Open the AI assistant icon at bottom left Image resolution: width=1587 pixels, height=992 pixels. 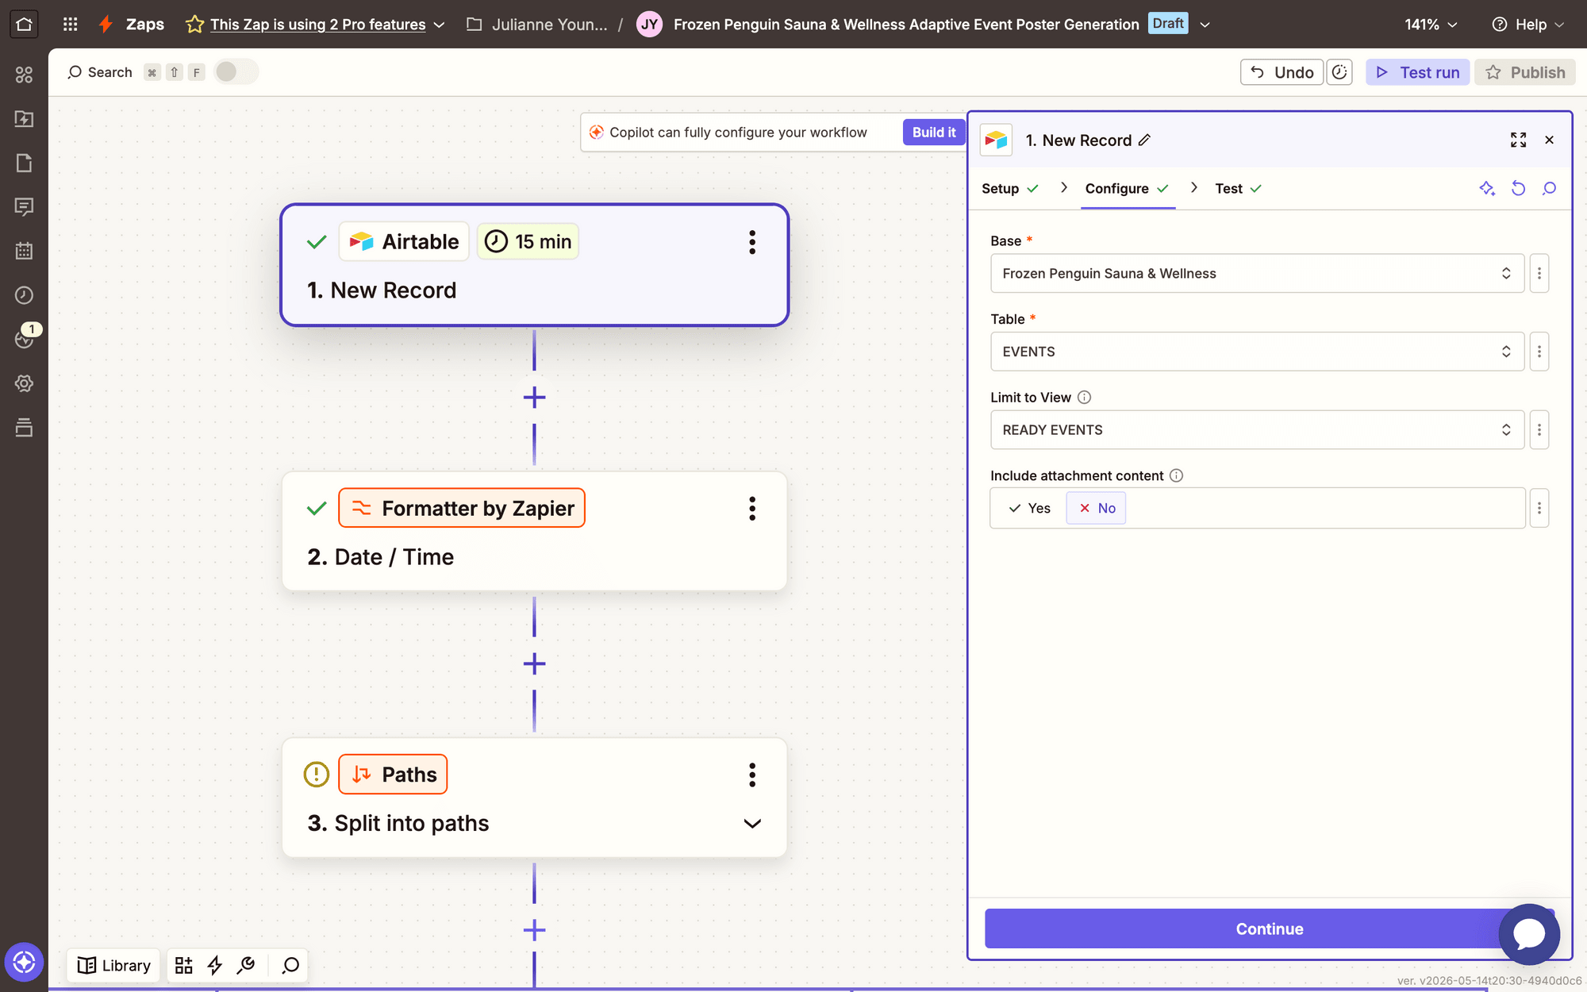24,963
